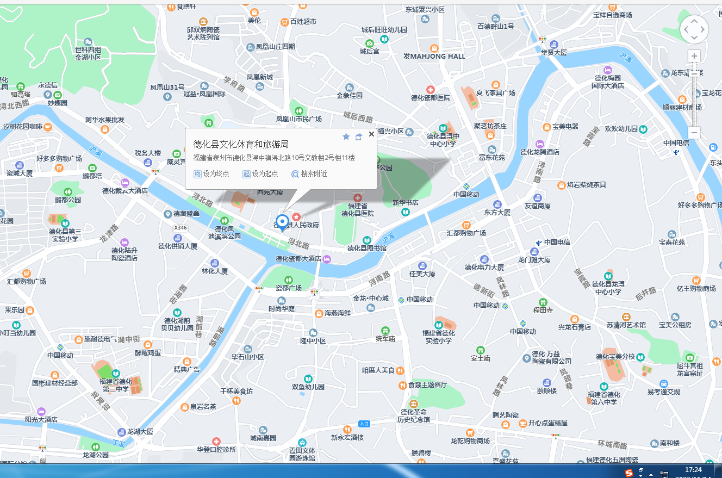
Task: Pan map down with the compass arrow
Action: (694, 38)
